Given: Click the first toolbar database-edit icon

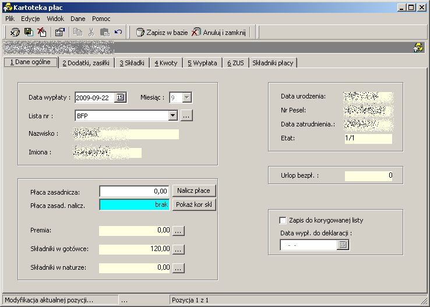Looking at the screenshot, I should [x=15, y=32].
